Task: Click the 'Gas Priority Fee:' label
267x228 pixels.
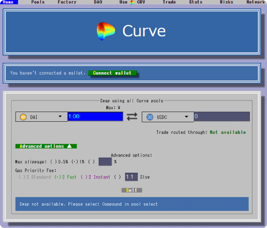Action: tap(35, 170)
